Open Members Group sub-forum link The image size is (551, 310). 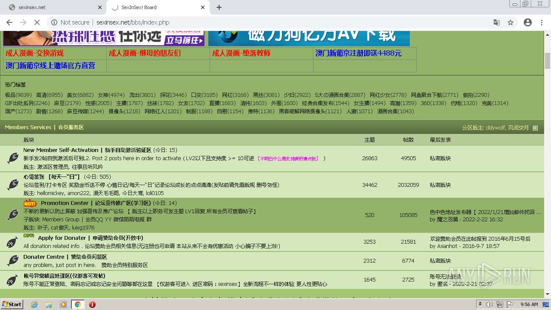[61, 220]
